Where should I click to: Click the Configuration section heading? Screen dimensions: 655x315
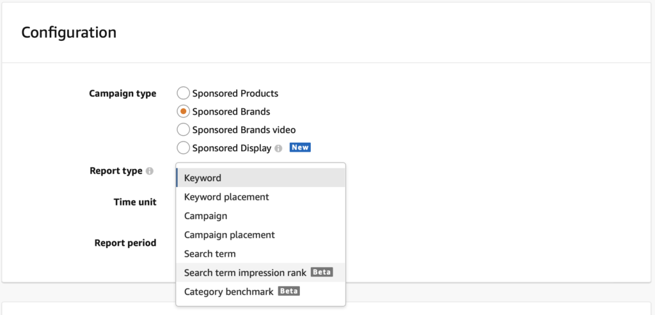pos(69,32)
